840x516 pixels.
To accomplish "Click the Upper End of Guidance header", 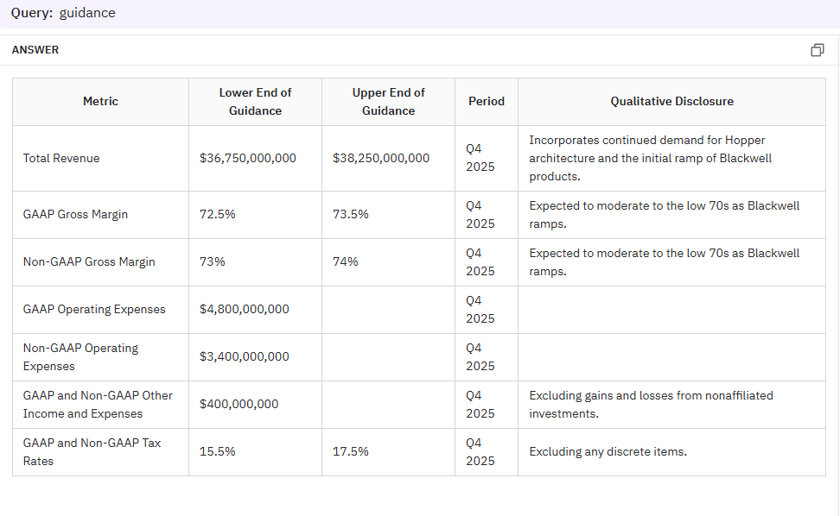I will pyautogui.click(x=388, y=102).
